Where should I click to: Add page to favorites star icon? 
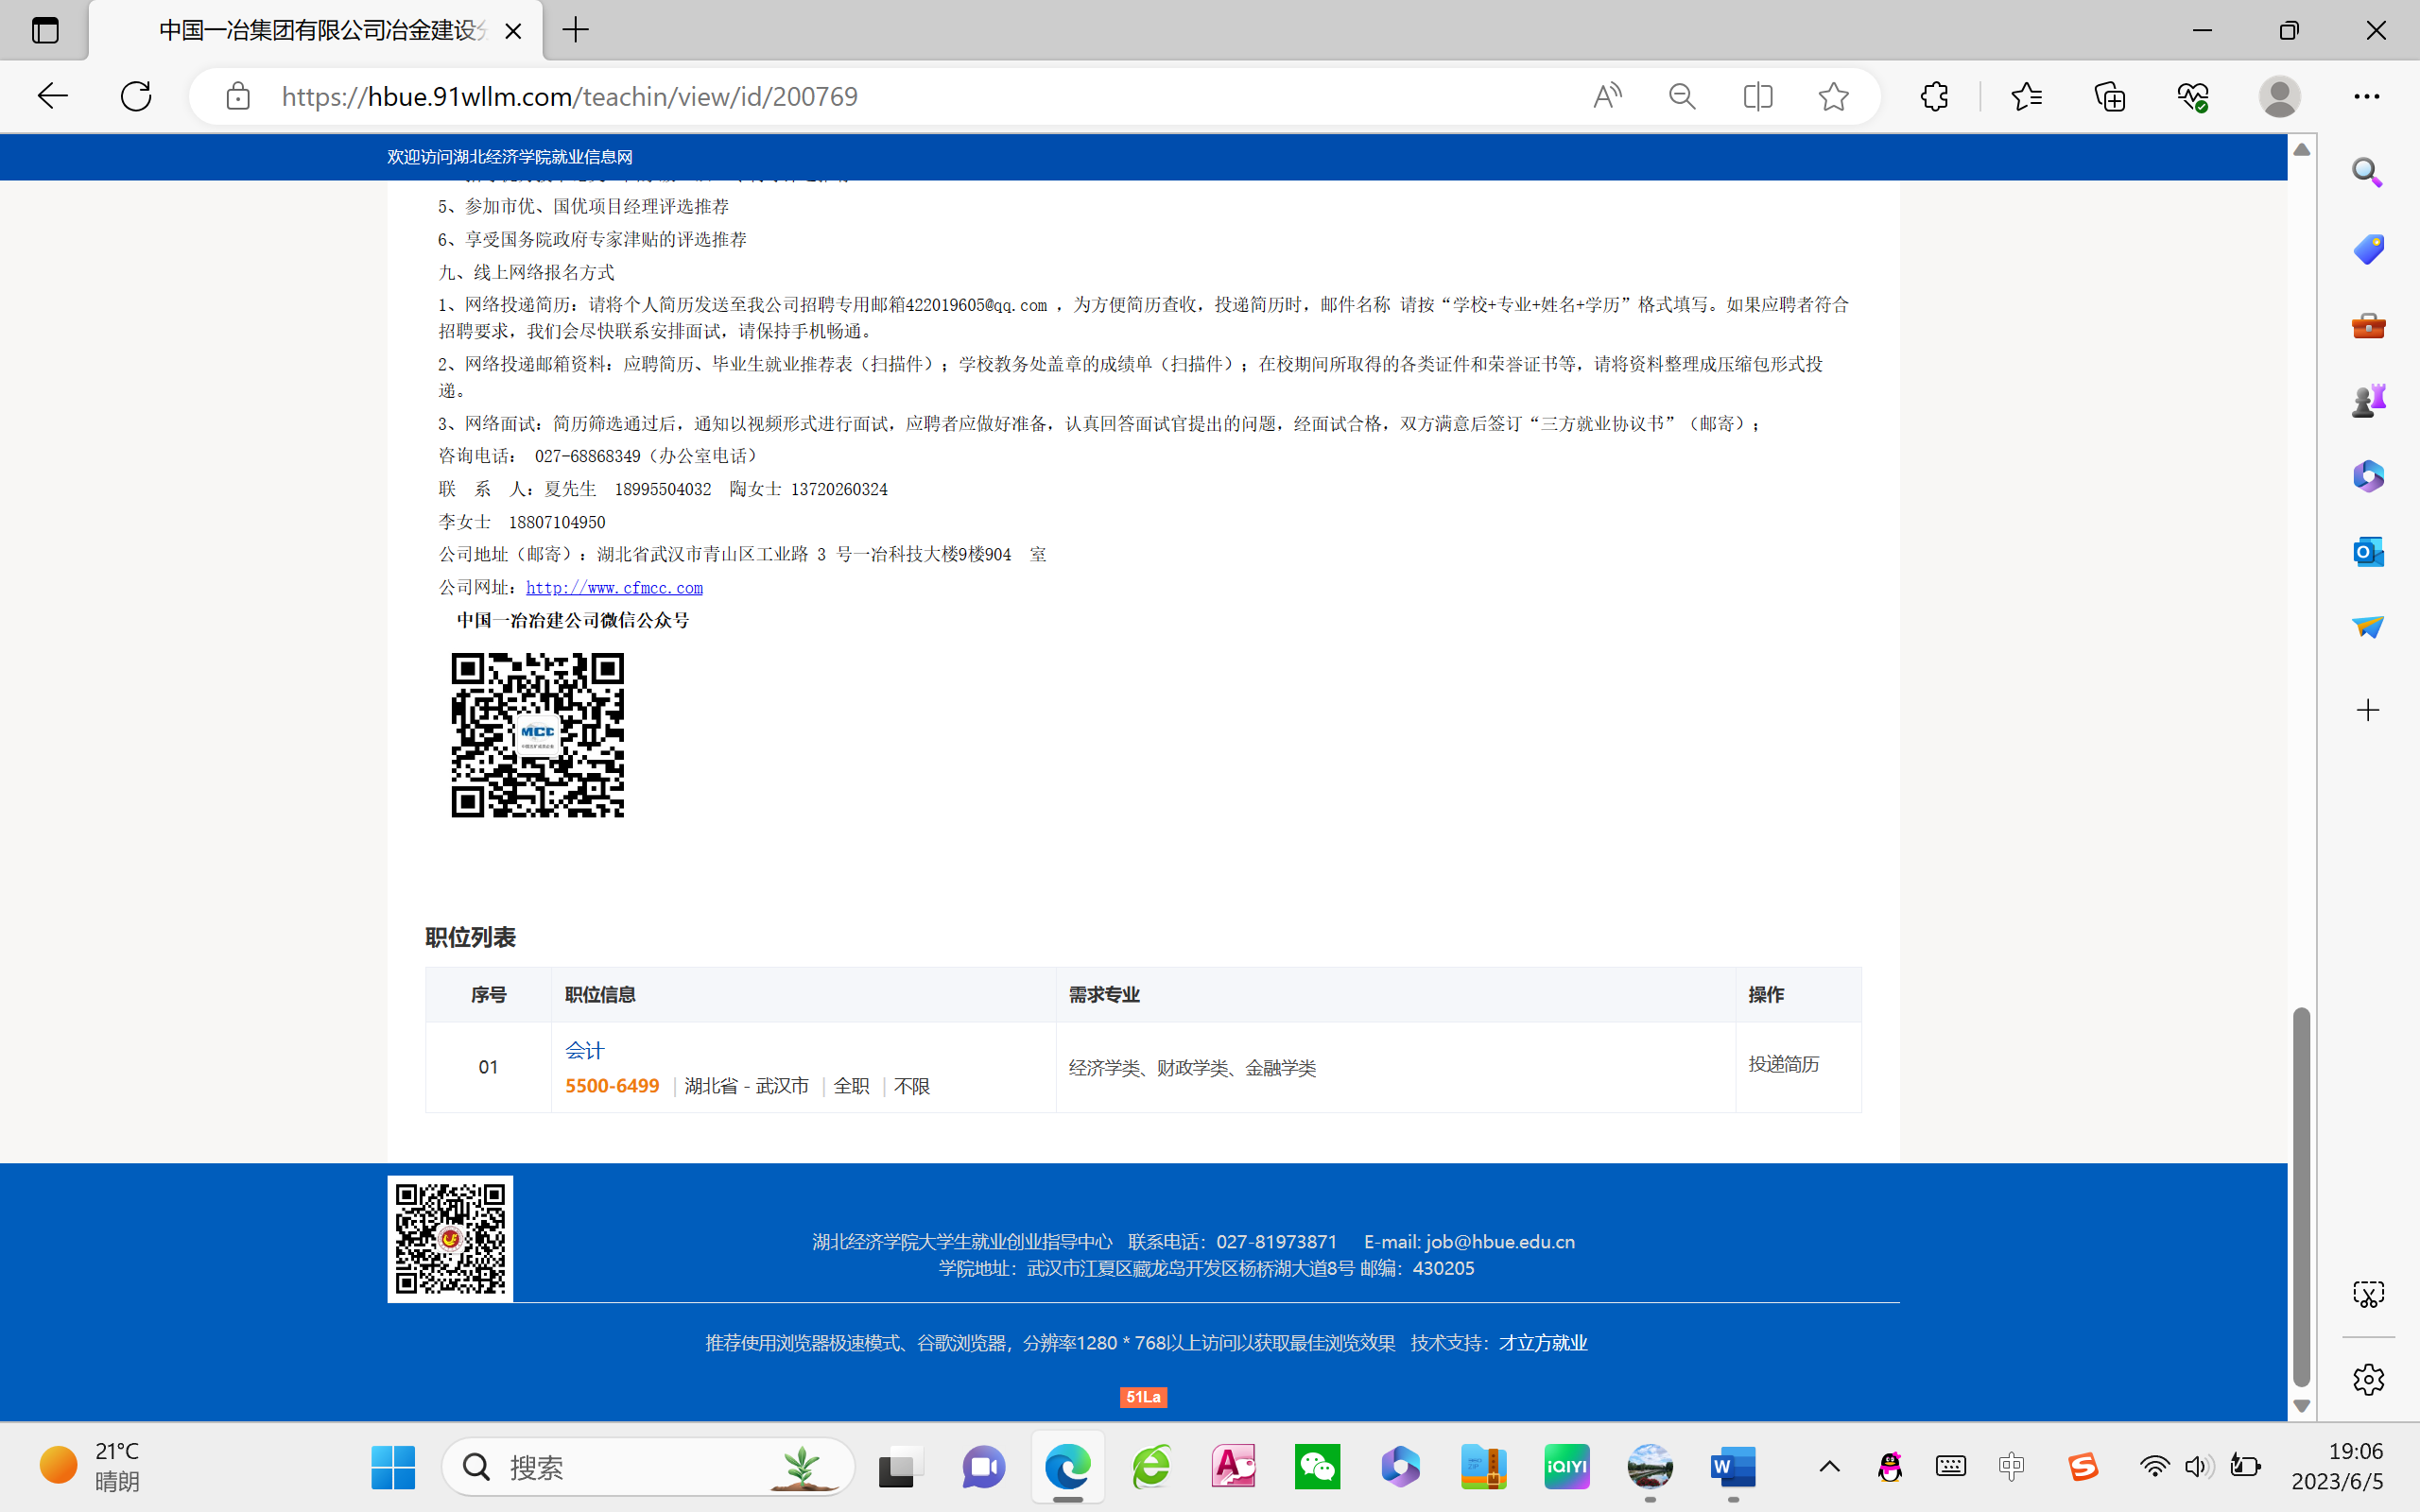1833,96
